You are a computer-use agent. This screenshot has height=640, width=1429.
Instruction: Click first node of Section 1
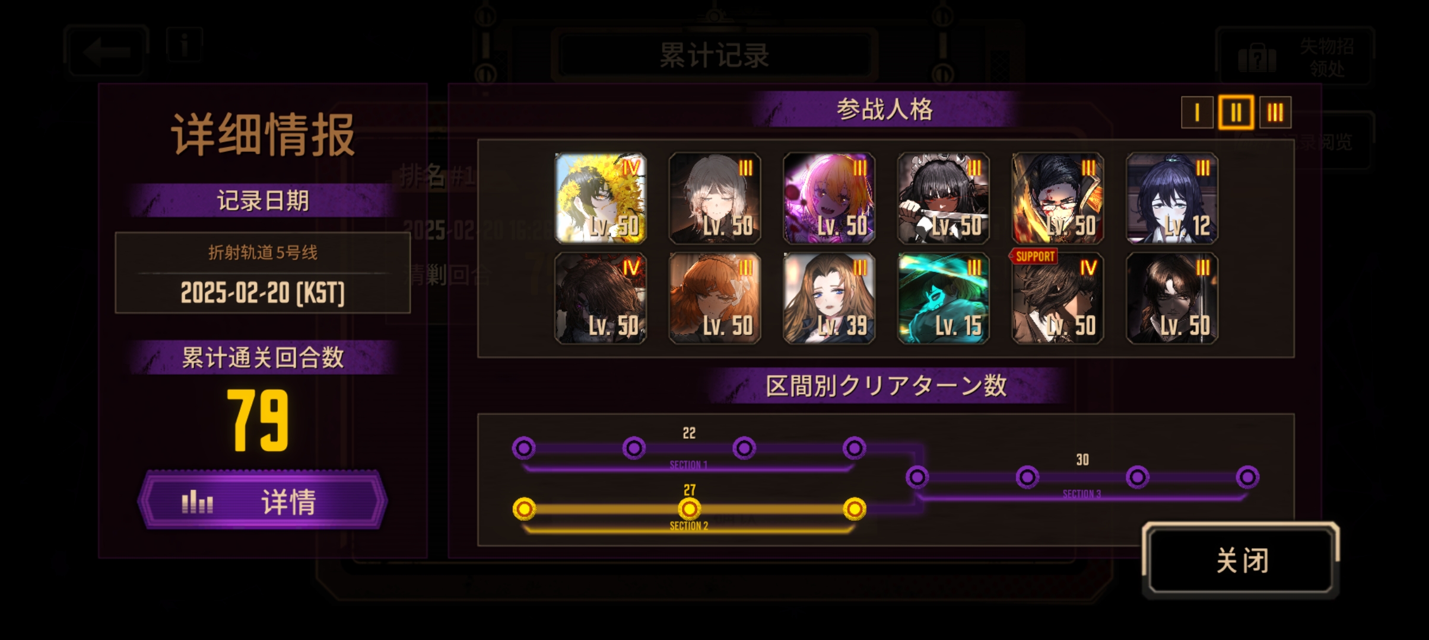pyautogui.click(x=524, y=448)
